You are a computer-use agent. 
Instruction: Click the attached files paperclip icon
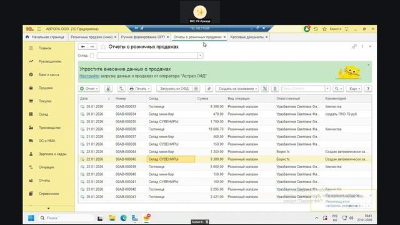coord(209,89)
